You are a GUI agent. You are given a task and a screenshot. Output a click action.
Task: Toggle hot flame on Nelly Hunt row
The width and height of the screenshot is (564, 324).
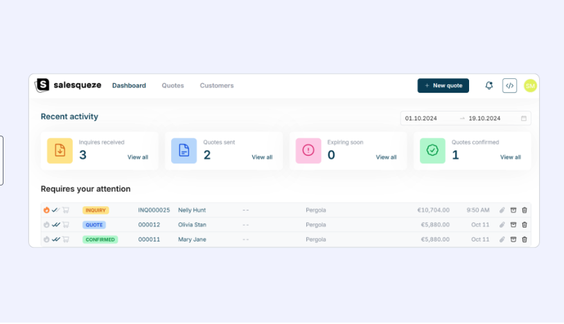pos(46,210)
